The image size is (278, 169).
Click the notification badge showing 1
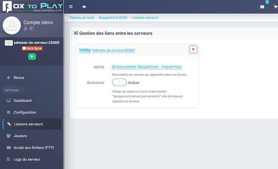coord(267,2)
